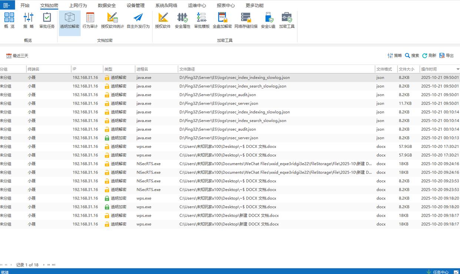
Task: Switch to the 上网行为 tab
Action: click(x=78, y=6)
